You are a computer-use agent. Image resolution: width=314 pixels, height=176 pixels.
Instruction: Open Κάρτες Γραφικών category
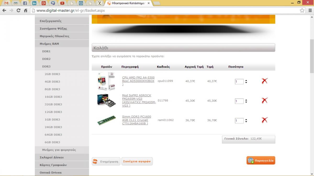[62, 165]
